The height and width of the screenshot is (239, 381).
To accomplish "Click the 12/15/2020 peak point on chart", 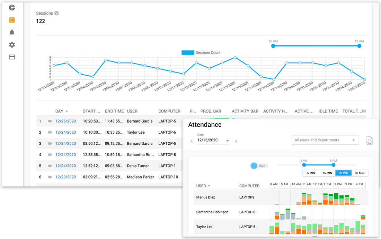I will coord(235,57).
